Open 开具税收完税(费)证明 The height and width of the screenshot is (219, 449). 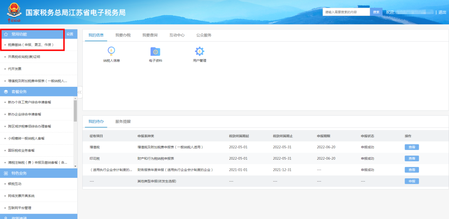pyautogui.click(x=24, y=57)
